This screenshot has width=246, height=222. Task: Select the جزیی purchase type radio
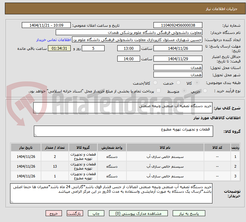click(205, 90)
